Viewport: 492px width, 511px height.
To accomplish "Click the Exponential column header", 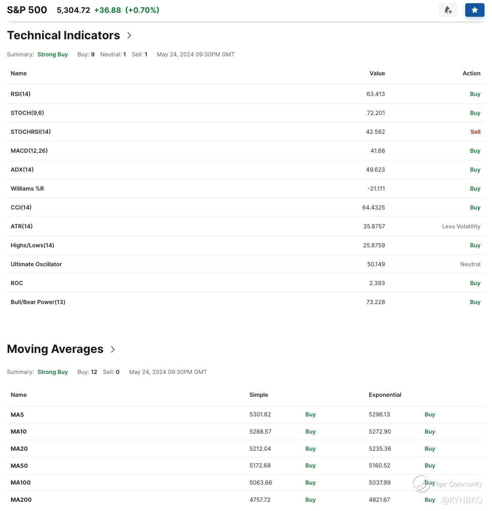I will pyautogui.click(x=385, y=395).
